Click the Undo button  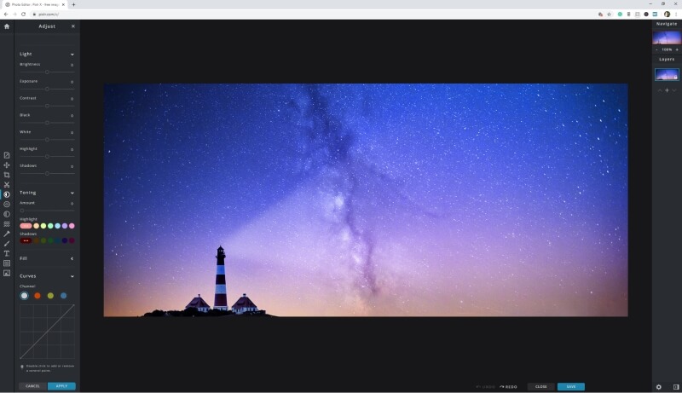click(485, 386)
